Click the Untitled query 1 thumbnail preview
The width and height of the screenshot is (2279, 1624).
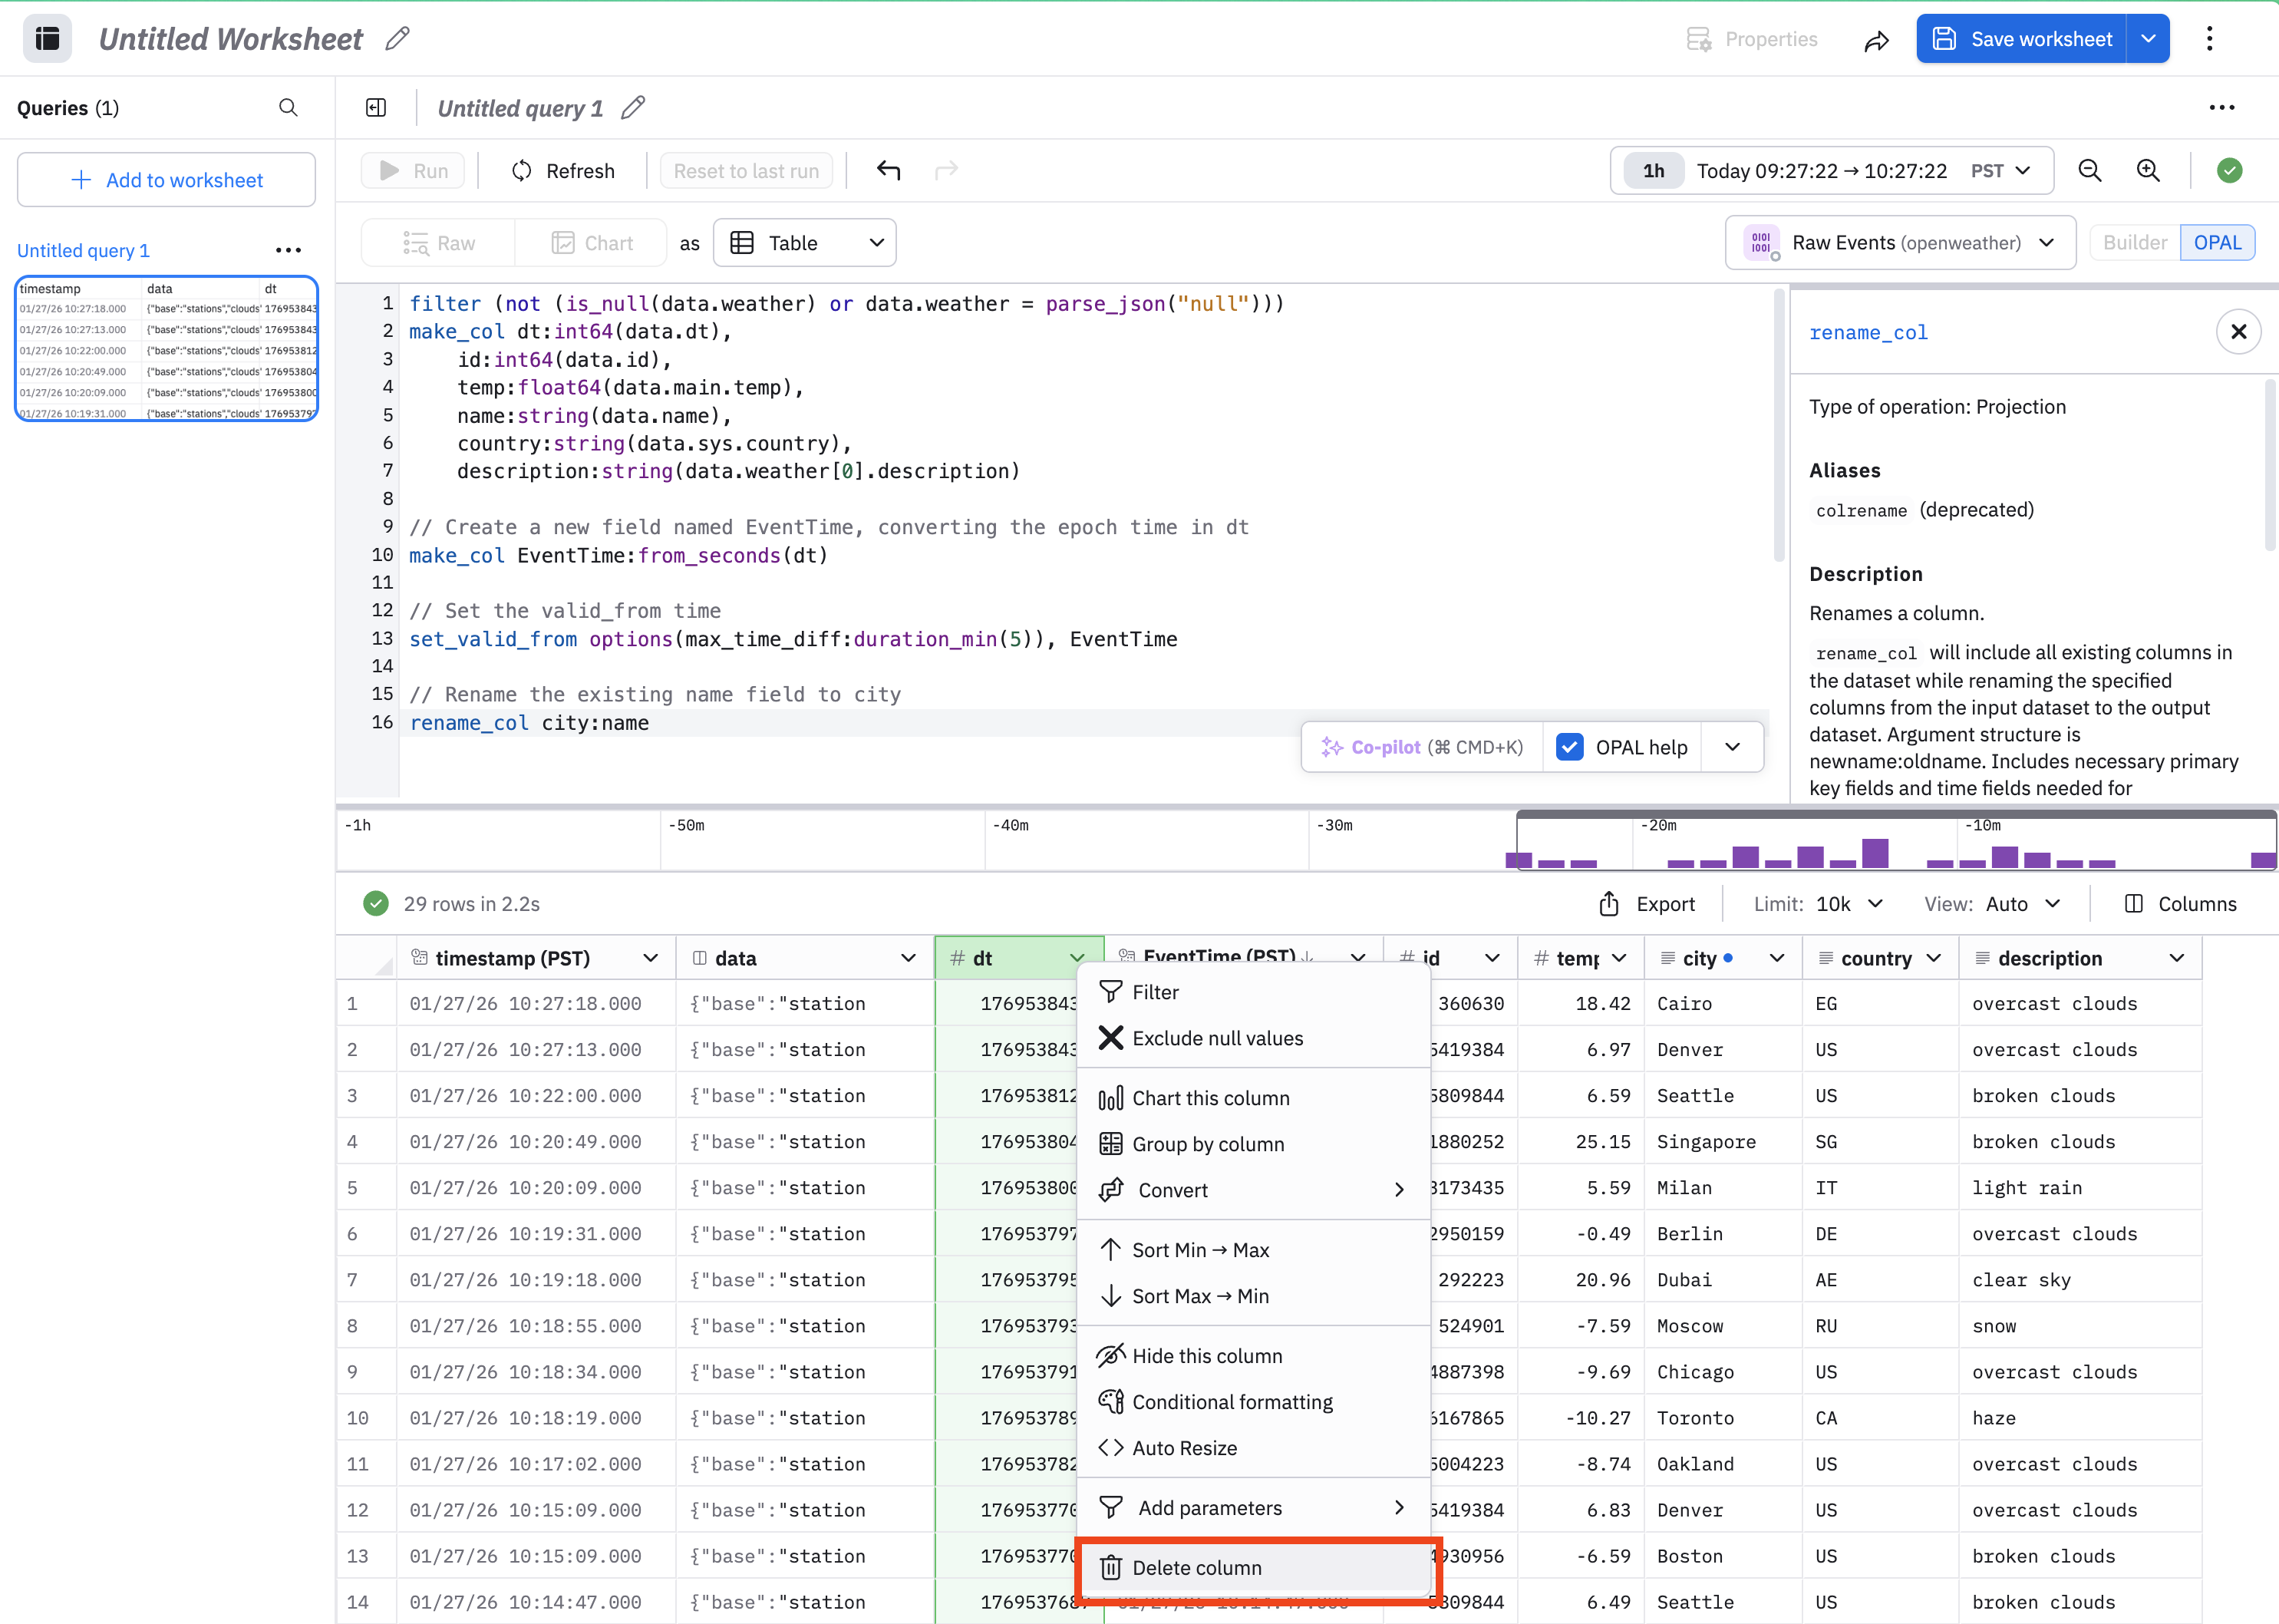tap(167, 349)
